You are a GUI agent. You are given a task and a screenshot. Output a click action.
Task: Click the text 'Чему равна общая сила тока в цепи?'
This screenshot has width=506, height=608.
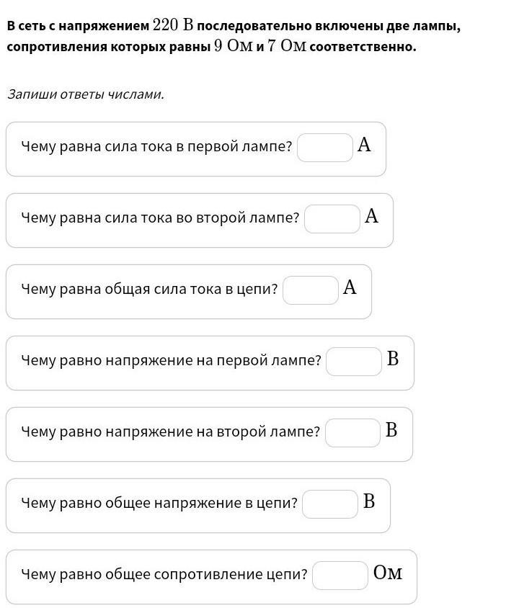pos(149,290)
